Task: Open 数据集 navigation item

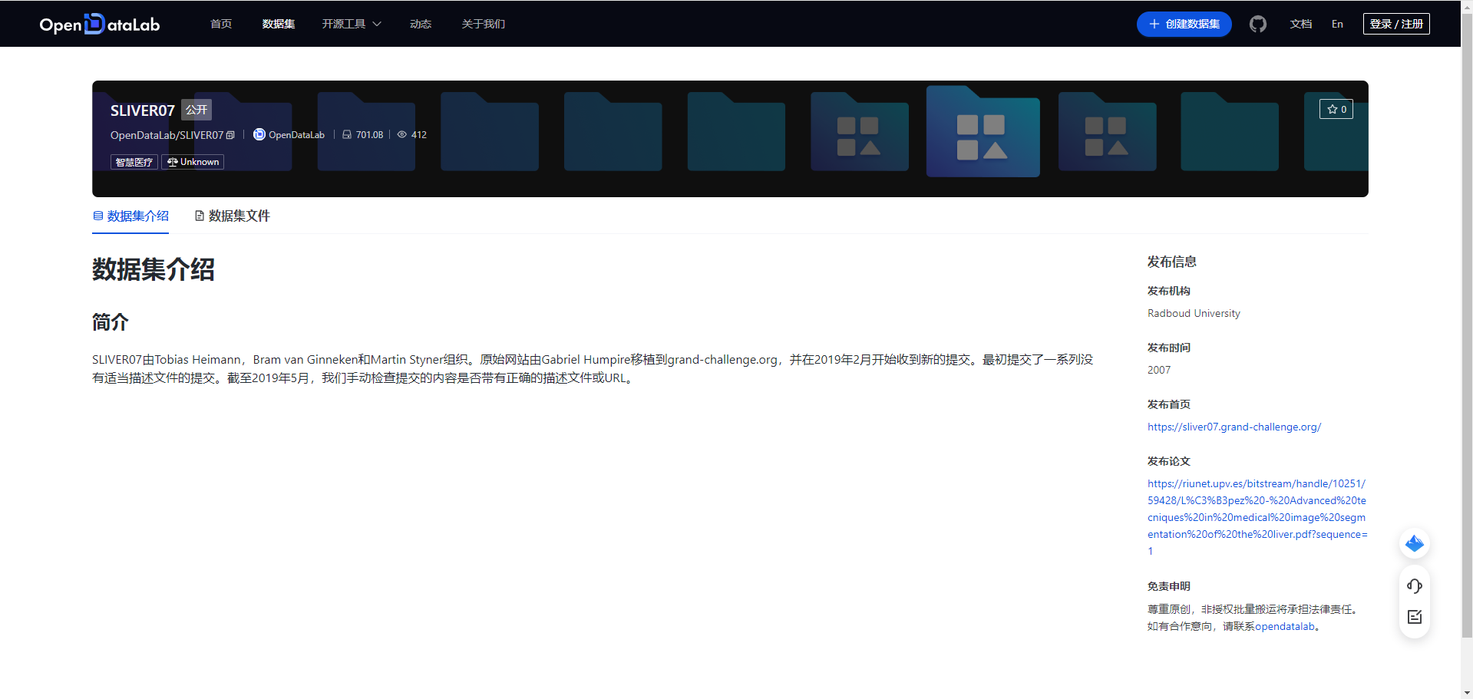Action: pos(279,24)
